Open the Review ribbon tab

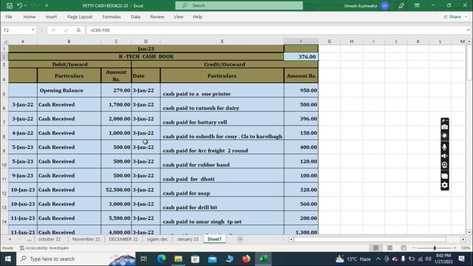pyautogui.click(x=157, y=17)
